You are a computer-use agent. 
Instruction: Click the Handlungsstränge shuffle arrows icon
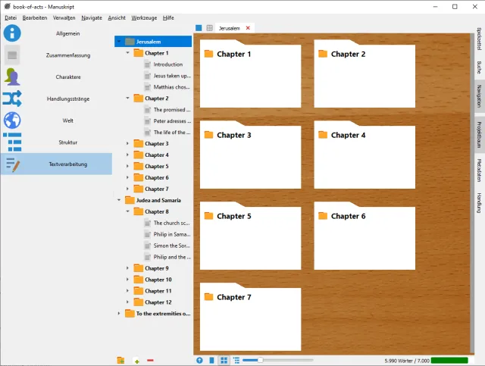(12, 99)
